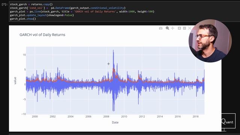The image size is (240, 135).
Task: Click x-axis tick label 2006
Action: coord(88,117)
